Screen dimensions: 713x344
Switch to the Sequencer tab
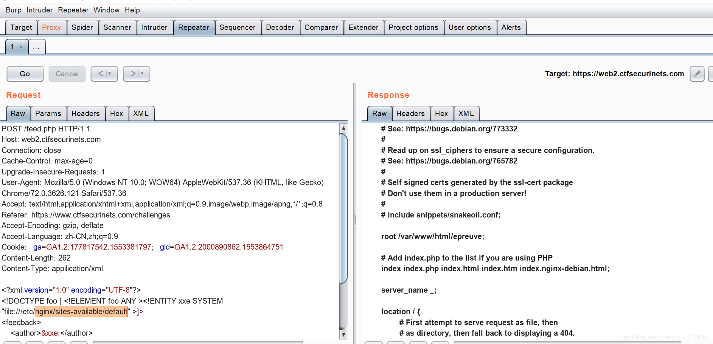(238, 28)
